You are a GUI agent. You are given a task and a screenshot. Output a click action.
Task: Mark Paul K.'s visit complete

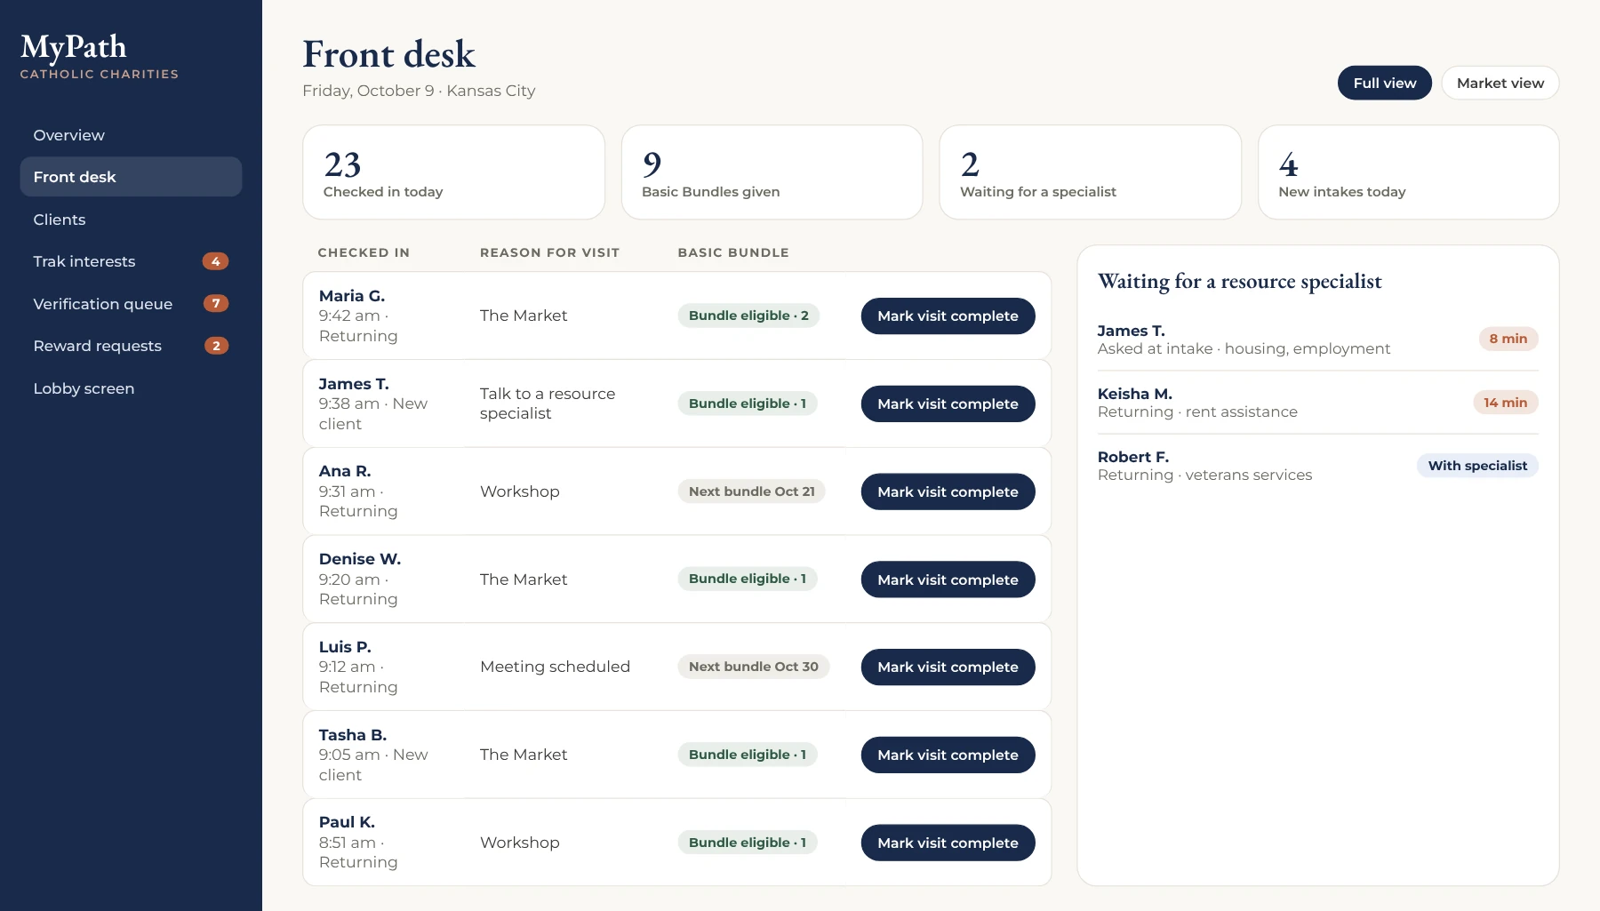pos(948,843)
